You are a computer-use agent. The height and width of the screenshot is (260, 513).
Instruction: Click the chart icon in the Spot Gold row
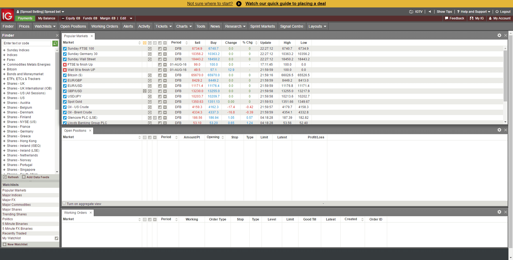pos(160,102)
